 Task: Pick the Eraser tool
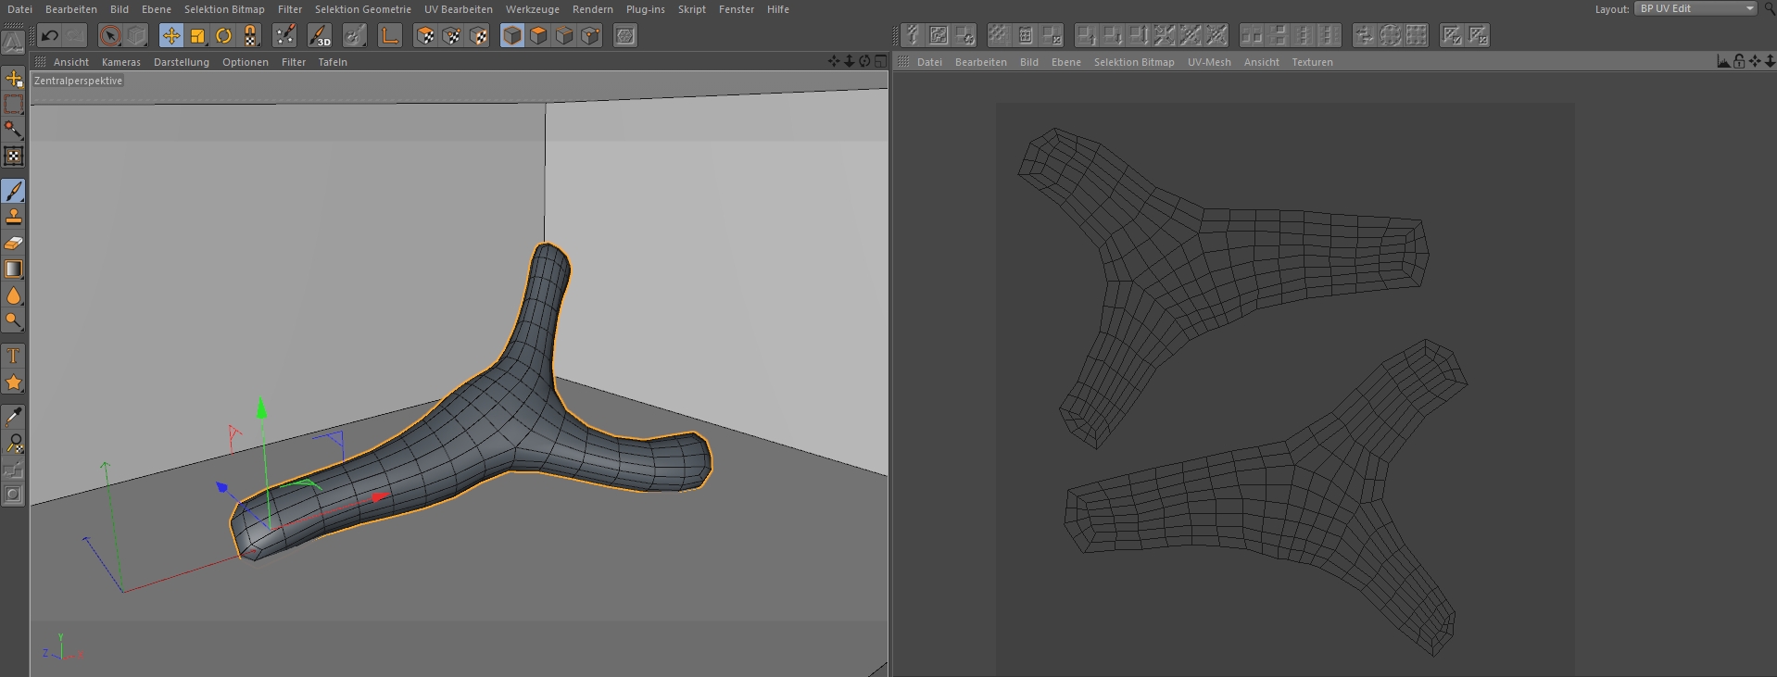pos(14,244)
